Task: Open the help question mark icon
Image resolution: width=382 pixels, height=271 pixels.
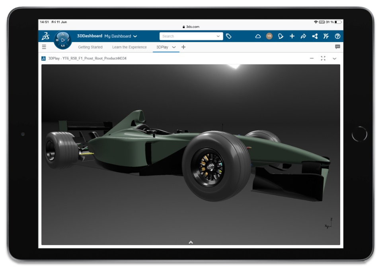Action: (337, 36)
